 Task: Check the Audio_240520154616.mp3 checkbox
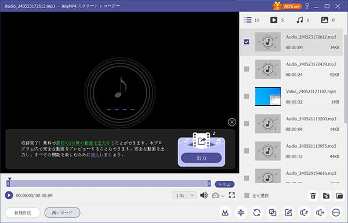(x=246, y=178)
